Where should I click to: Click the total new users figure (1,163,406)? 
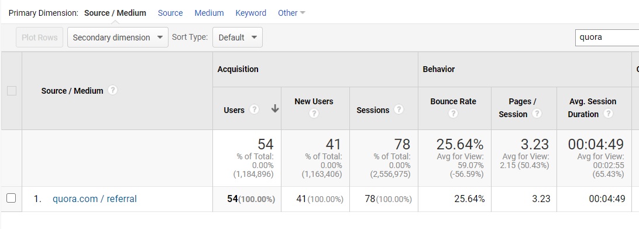[x=322, y=175]
